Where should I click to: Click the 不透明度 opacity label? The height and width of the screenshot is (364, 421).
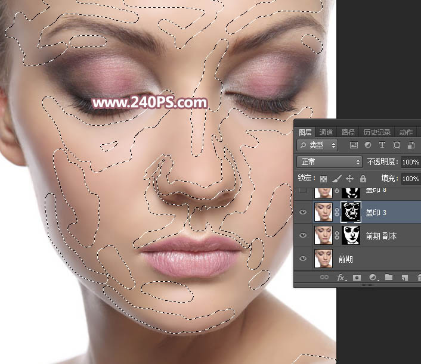point(382,162)
